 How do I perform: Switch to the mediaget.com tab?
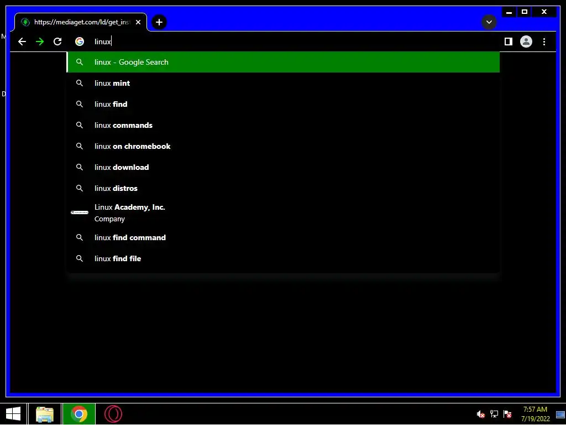click(x=81, y=22)
